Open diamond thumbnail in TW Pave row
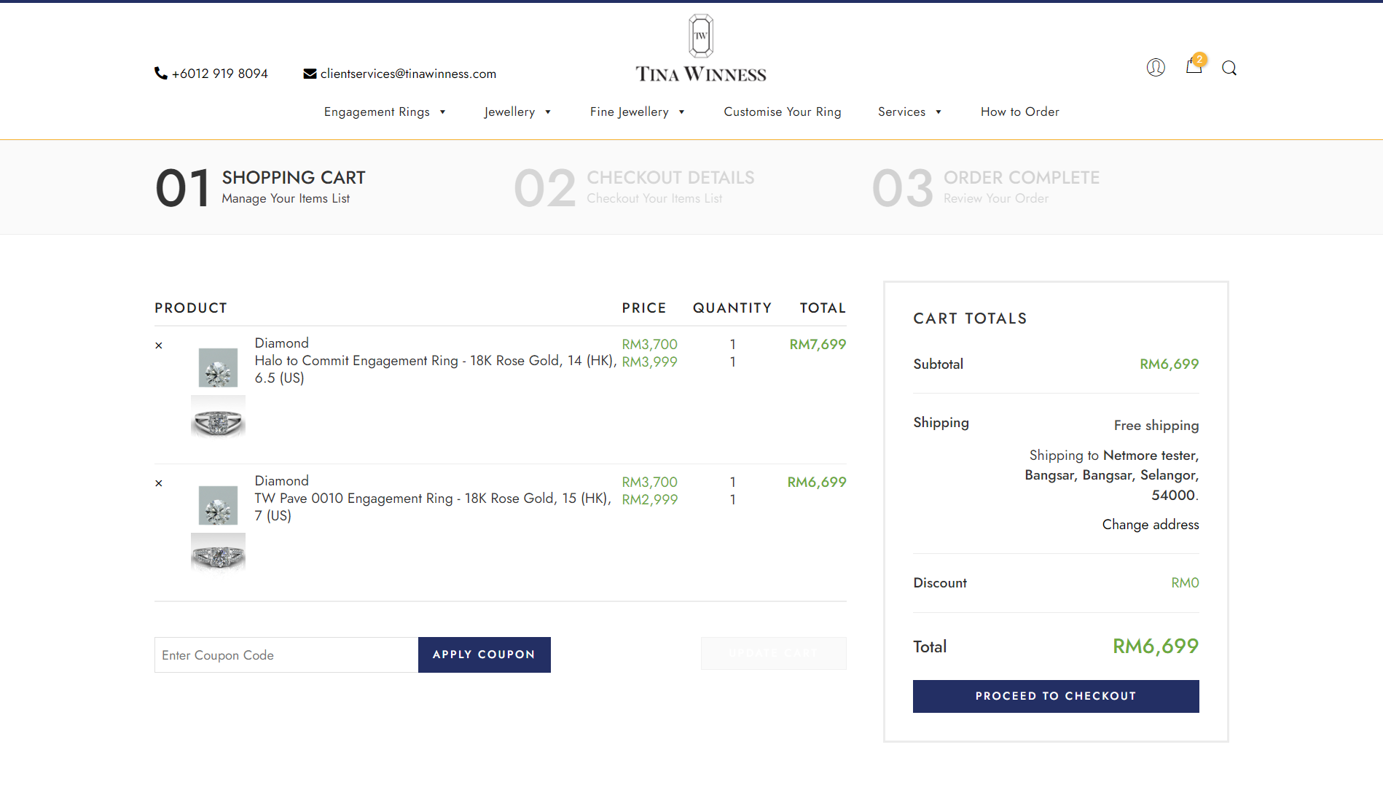The width and height of the screenshot is (1383, 793). coord(218,505)
